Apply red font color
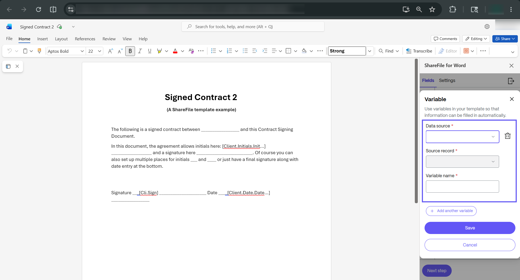The width and height of the screenshot is (520, 280). pos(175,51)
